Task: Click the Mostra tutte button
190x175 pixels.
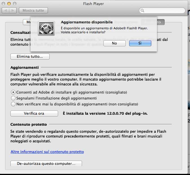Action: 33,10
